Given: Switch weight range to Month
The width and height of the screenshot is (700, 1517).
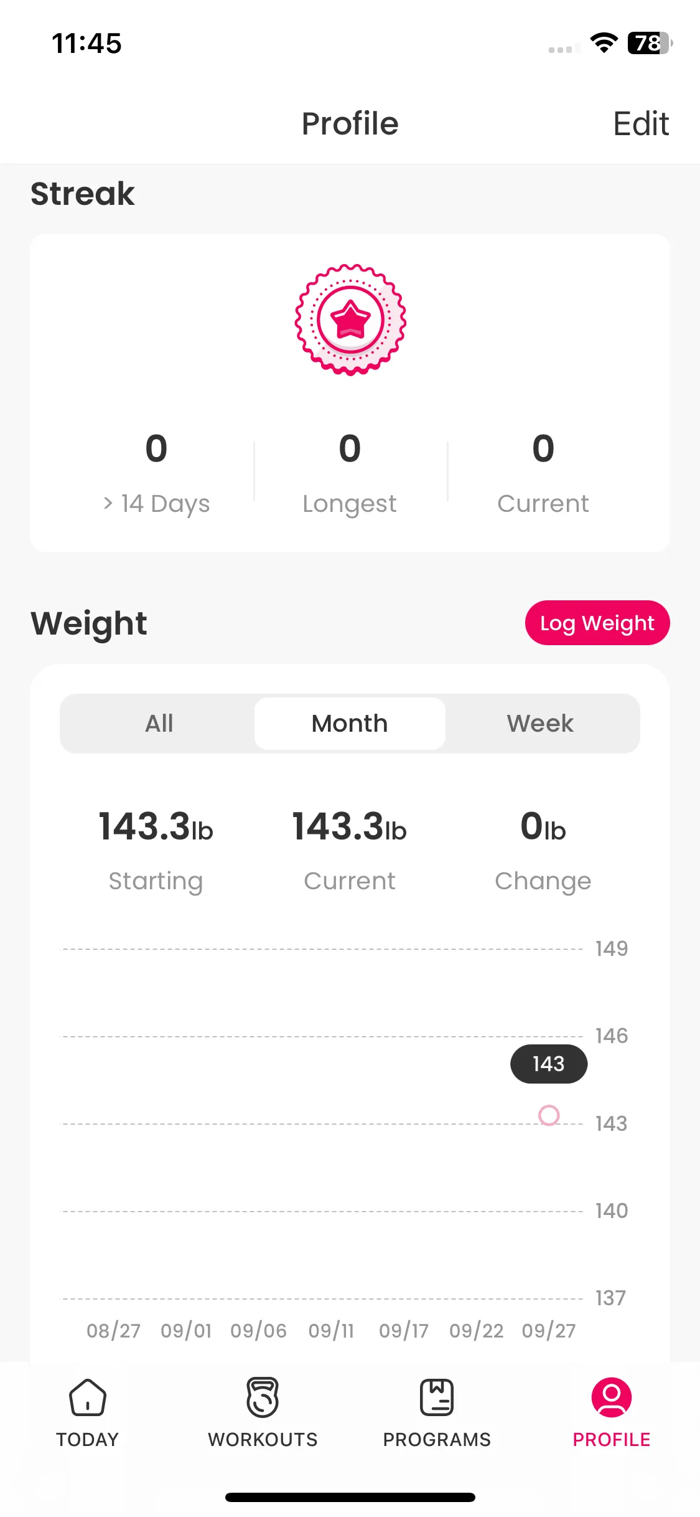Looking at the screenshot, I should [350, 723].
